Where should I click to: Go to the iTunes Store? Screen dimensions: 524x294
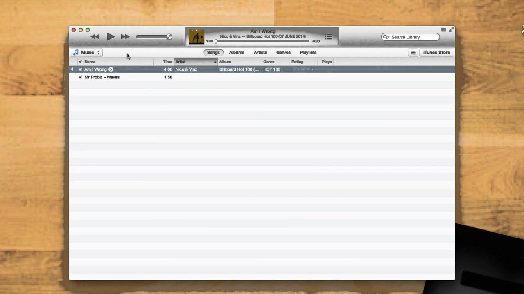pos(436,53)
